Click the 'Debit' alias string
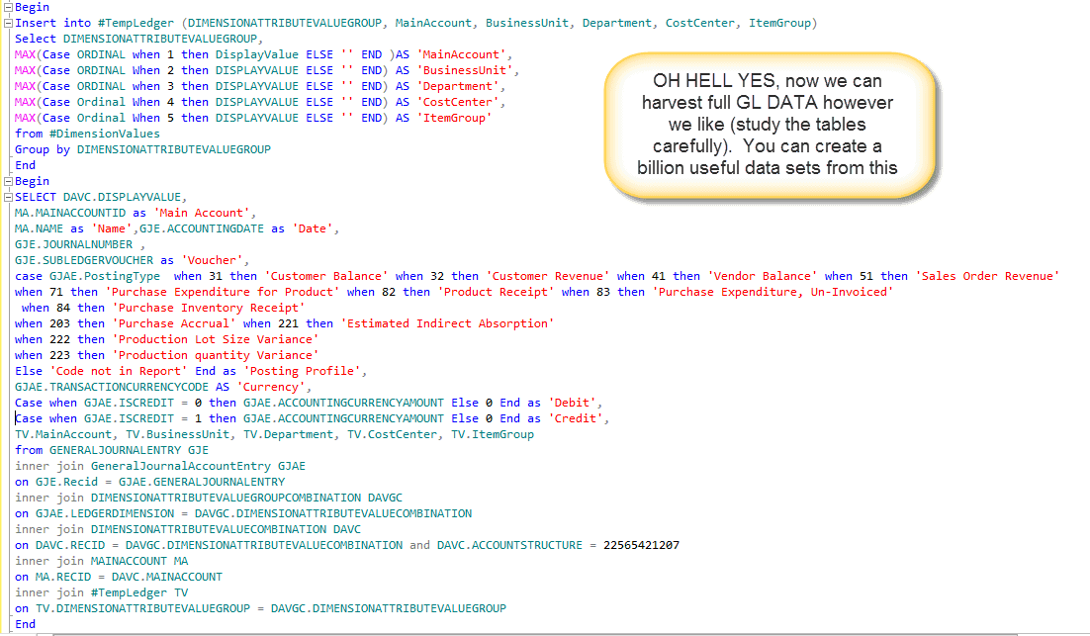This screenshot has width=1090, height=636. coord(572,404)
